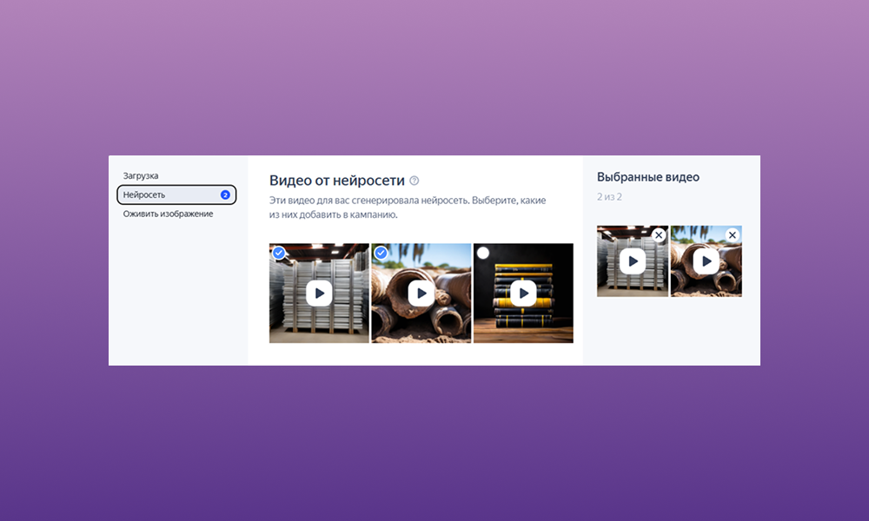Viewport: 869px width, 521px height.
Task: Click the help icon beside Видео от нейросети
Action: pyautogui.click(x=415, y=181)
